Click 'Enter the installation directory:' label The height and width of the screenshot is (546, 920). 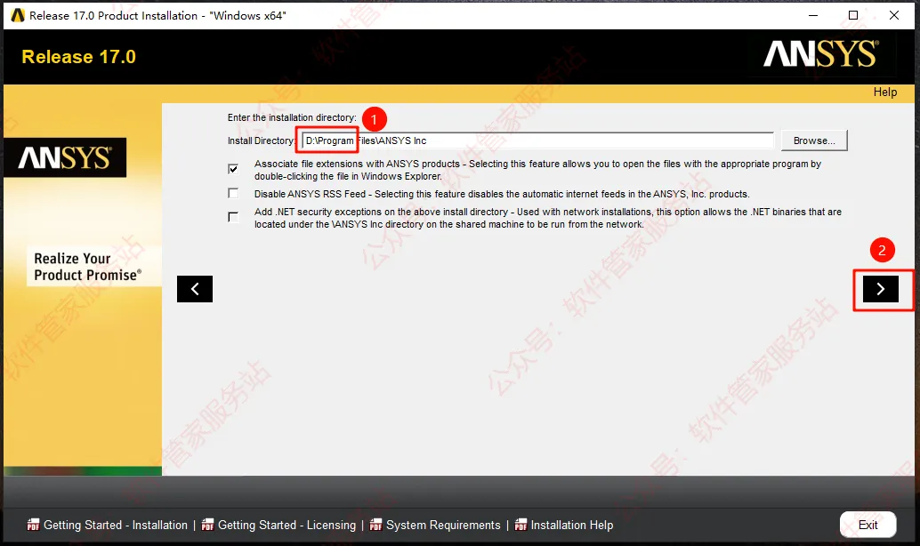tap(292, 117)
